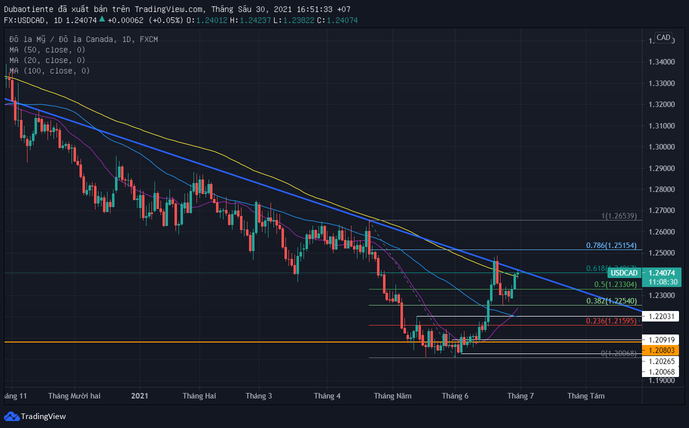Click the Tháng Năm time label
Viewport: 689px width, 428px height.
coord(393,396)
